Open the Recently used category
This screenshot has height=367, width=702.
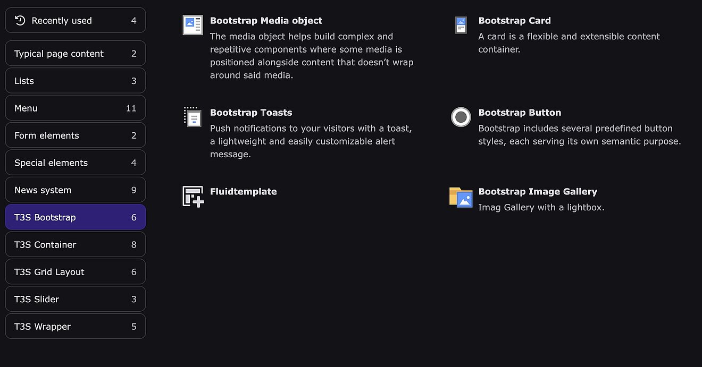[76, 21]
